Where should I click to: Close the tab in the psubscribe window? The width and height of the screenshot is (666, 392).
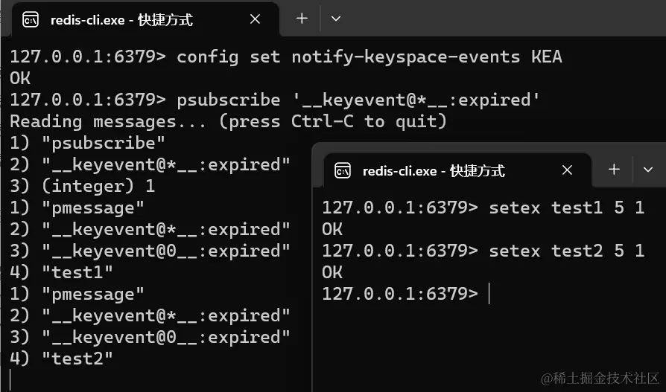coord(255,19)
